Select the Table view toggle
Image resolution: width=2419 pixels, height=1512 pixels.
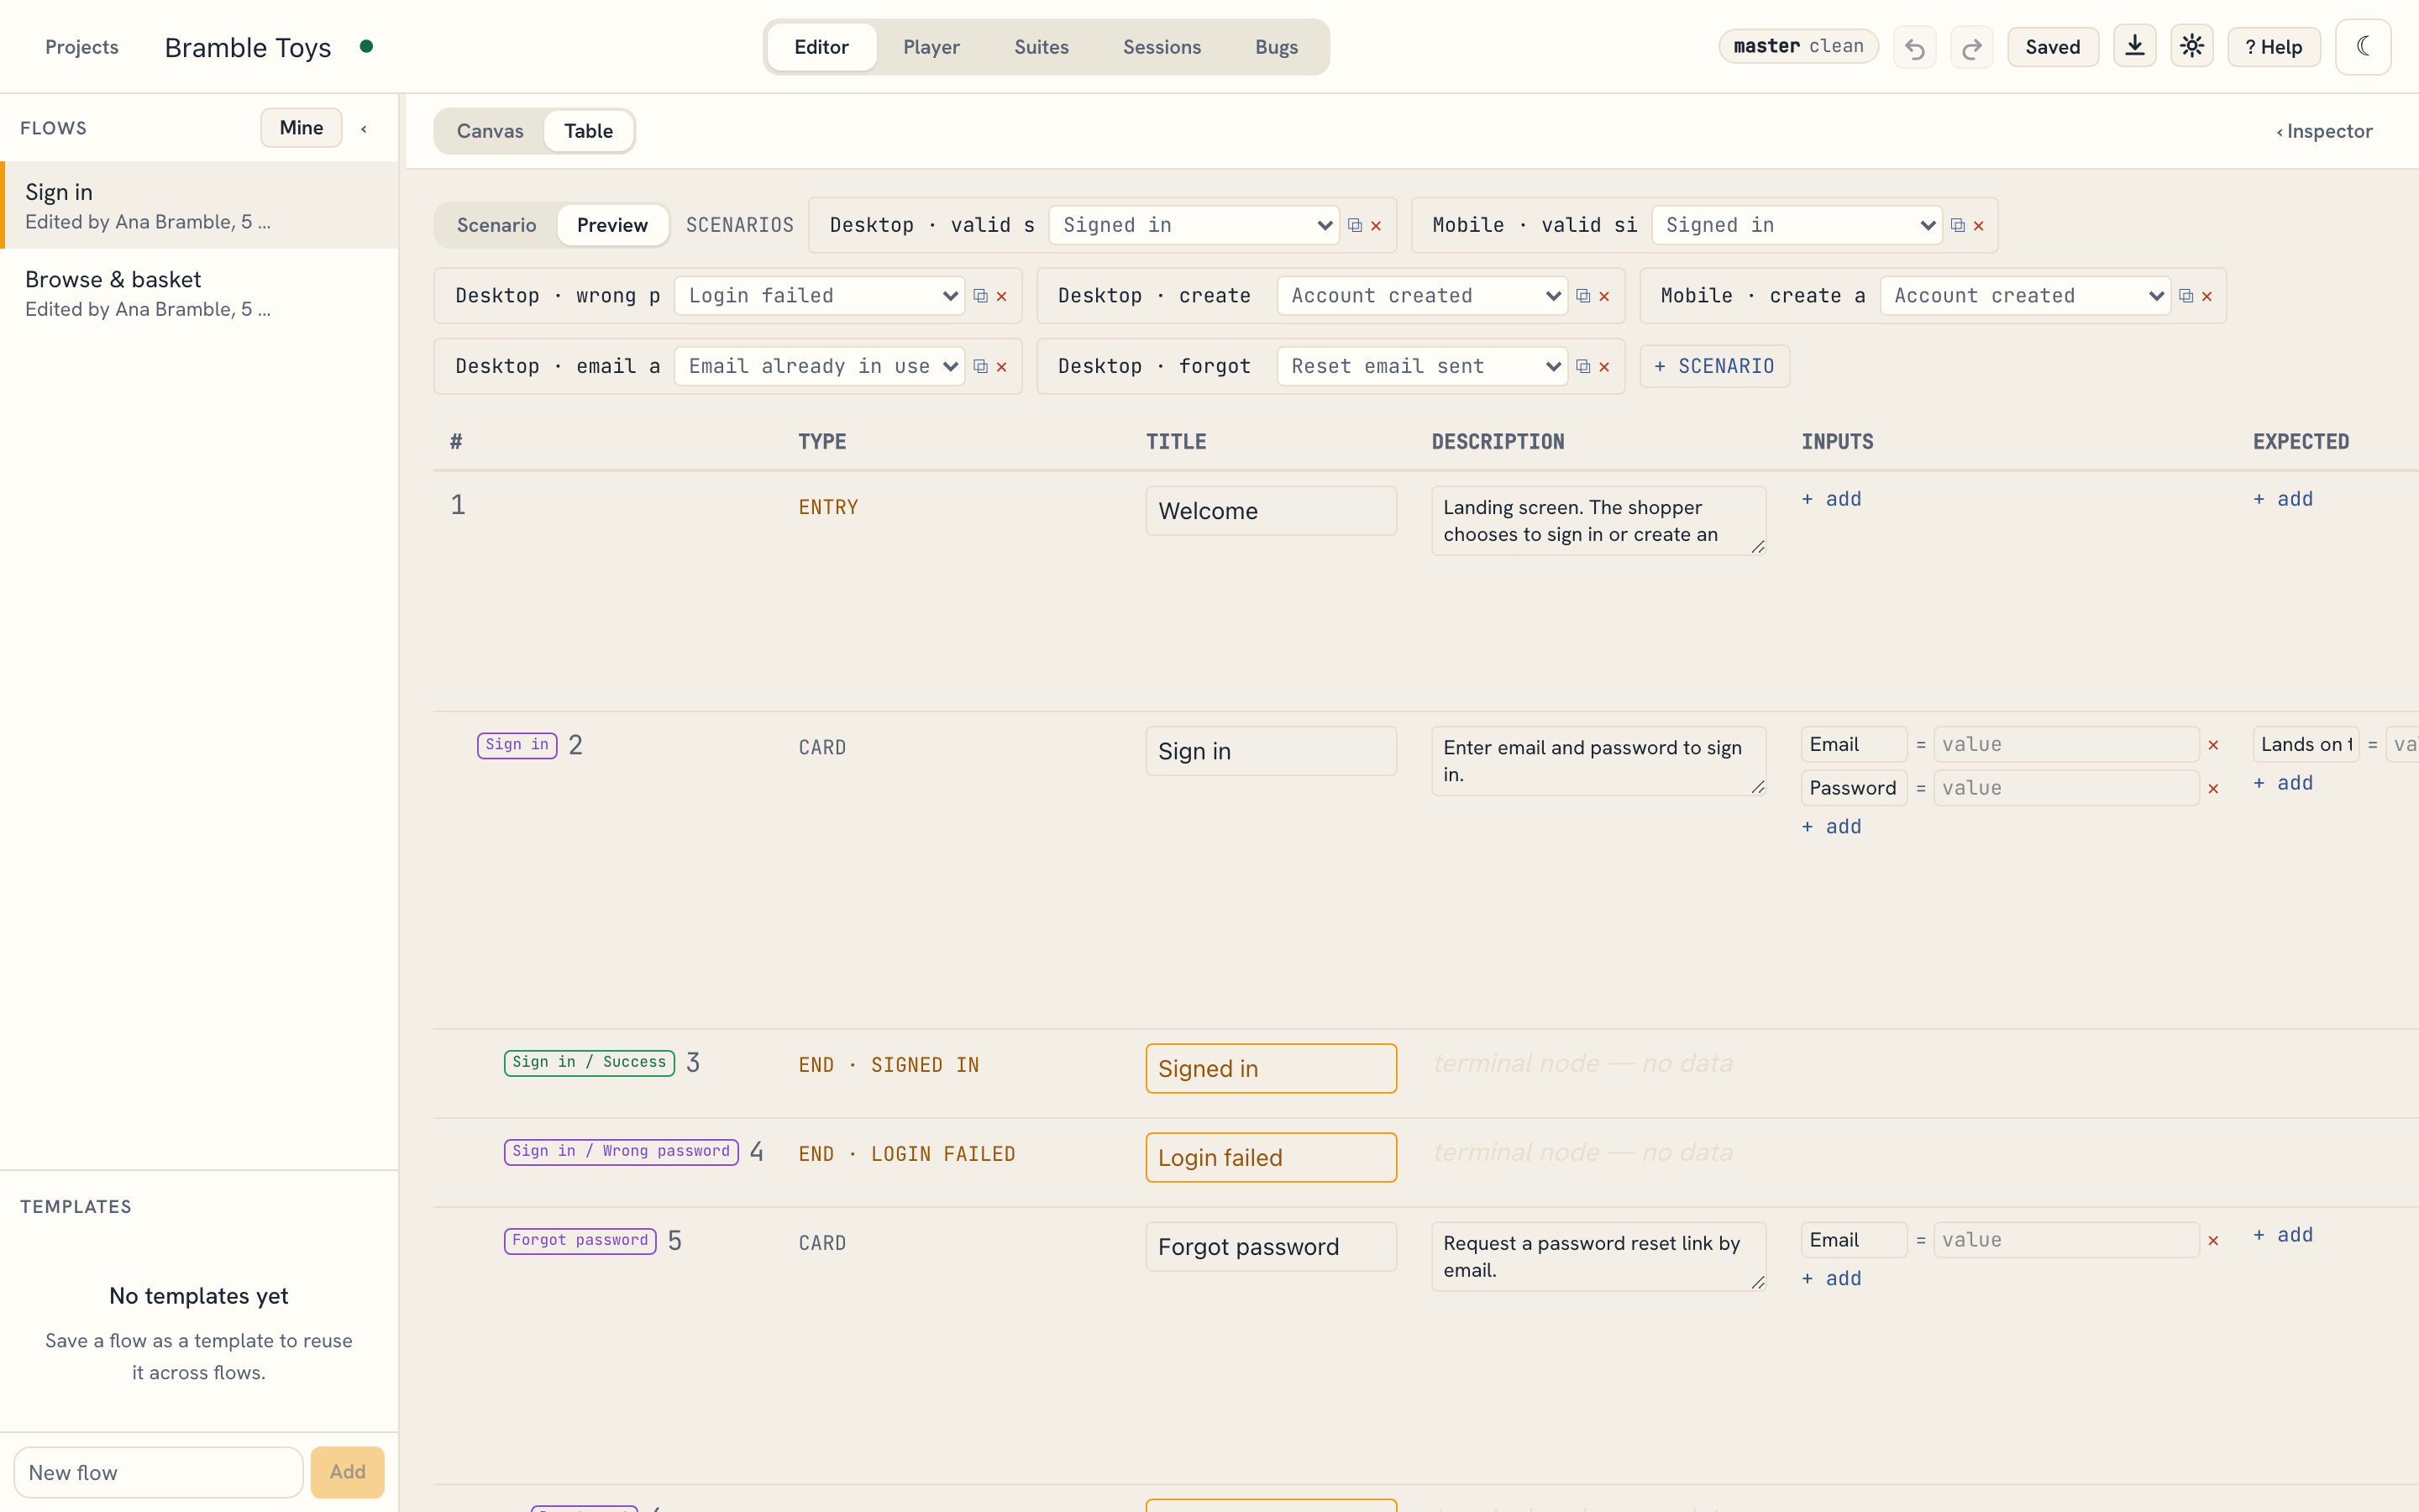tap(588, 131)
